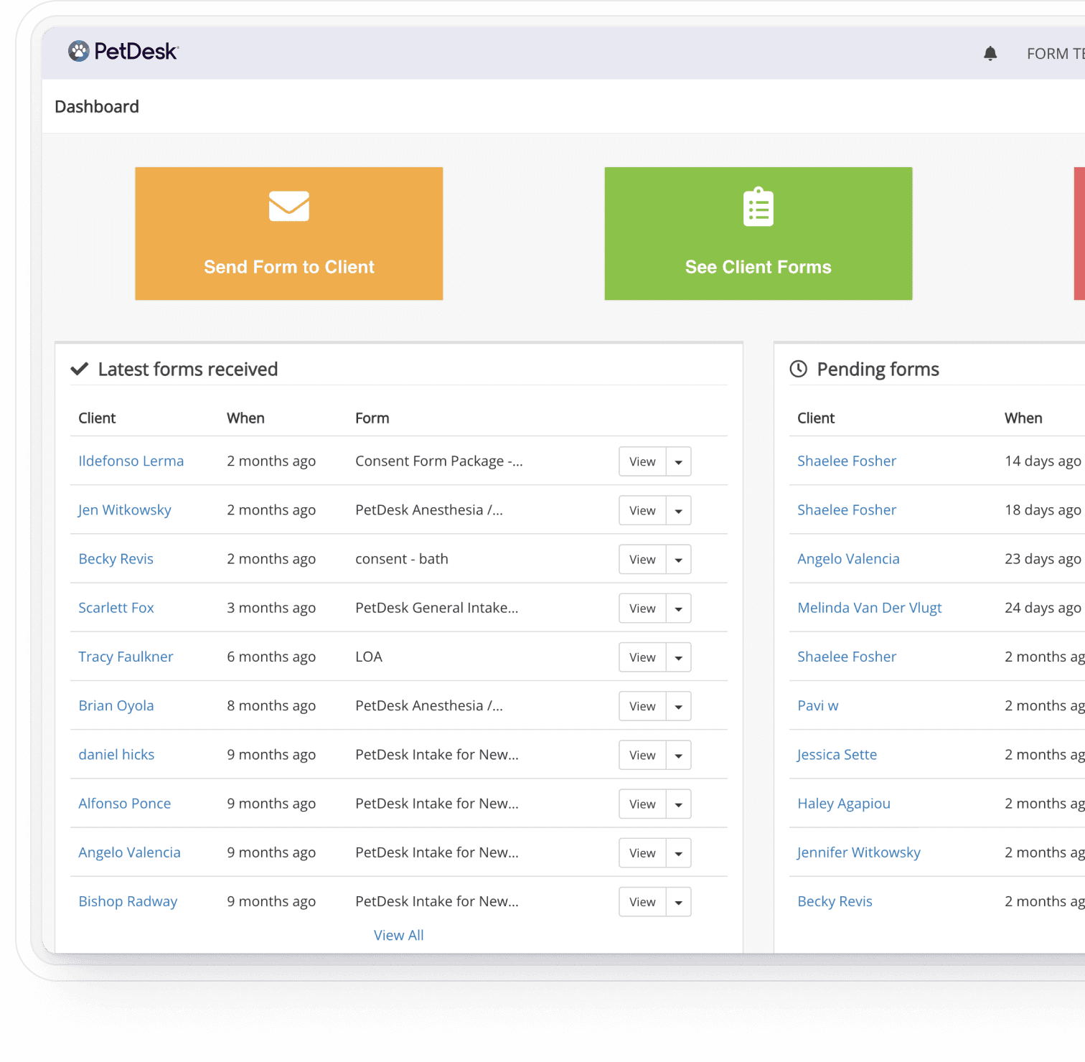Expand dropdown arrow for Tracy Faulkner row
Viewport: 1085px width, 1062px height.
[679, 657]
